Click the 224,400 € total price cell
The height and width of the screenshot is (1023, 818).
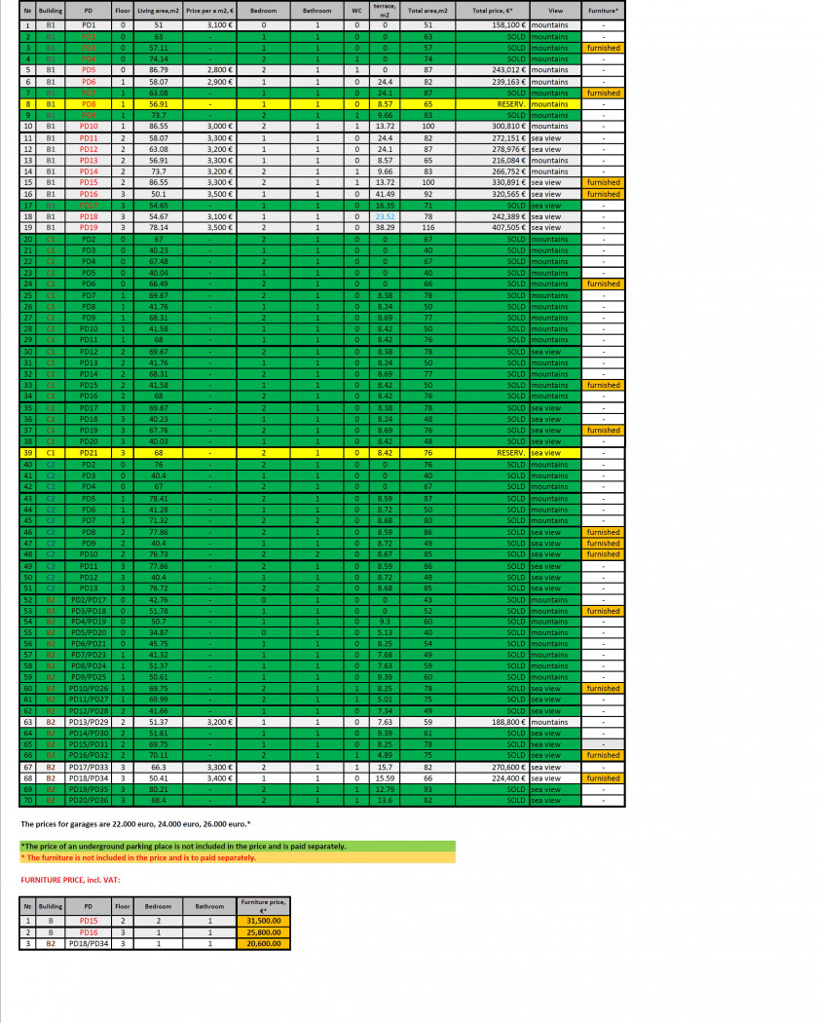pyautogui.click(x=492, y=778)
